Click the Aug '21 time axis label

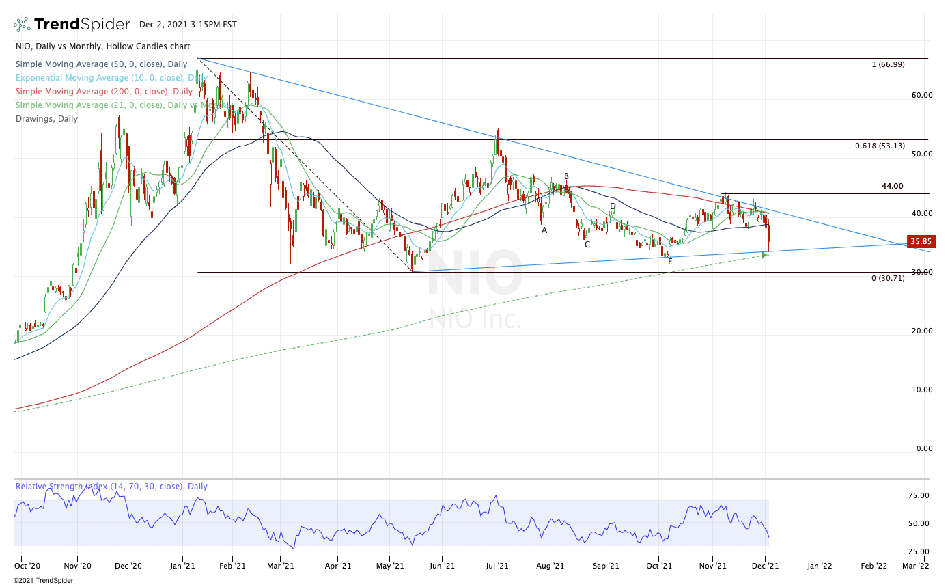[550, 565]
